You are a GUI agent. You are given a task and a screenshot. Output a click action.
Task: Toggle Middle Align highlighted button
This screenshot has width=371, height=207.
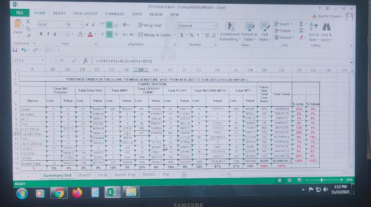click(x=109, y=25)
